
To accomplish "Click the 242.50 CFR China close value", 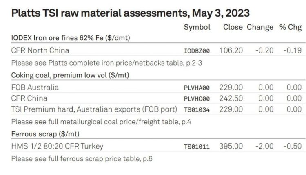I will [231, 98].
